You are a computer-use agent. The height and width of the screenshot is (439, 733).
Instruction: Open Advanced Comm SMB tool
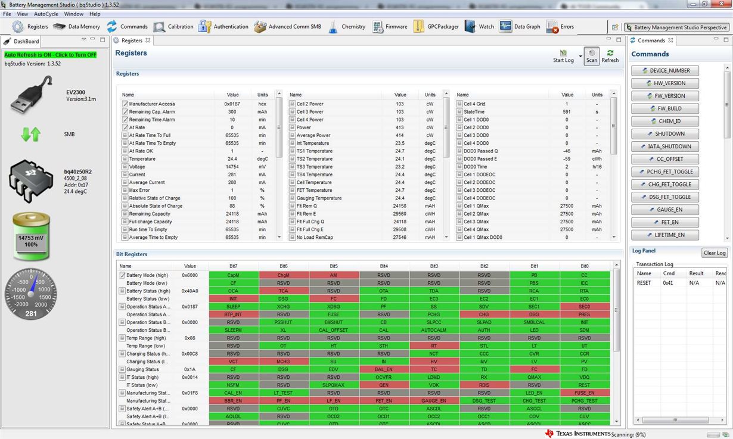(287, 27)
